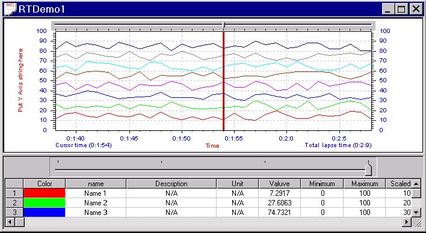426x233 pixels.
Task: Close the RTDemo1 window
Action: (416, 10)
